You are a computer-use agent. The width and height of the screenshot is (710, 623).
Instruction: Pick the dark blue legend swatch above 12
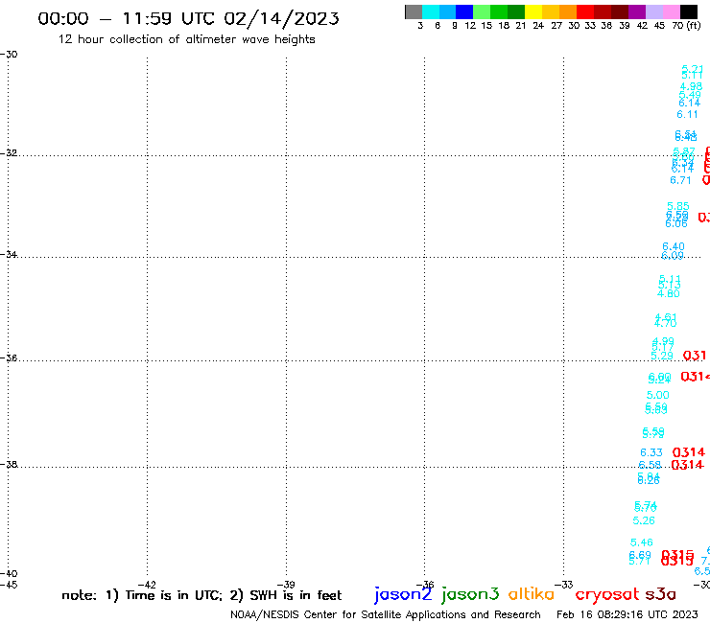[465, 12]
